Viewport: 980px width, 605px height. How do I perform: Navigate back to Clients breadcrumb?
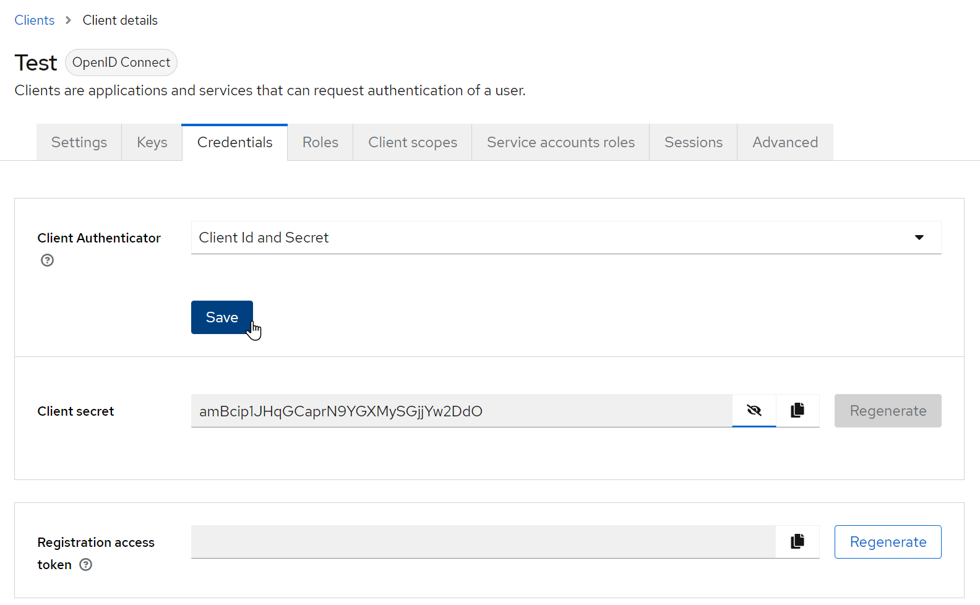35,20
